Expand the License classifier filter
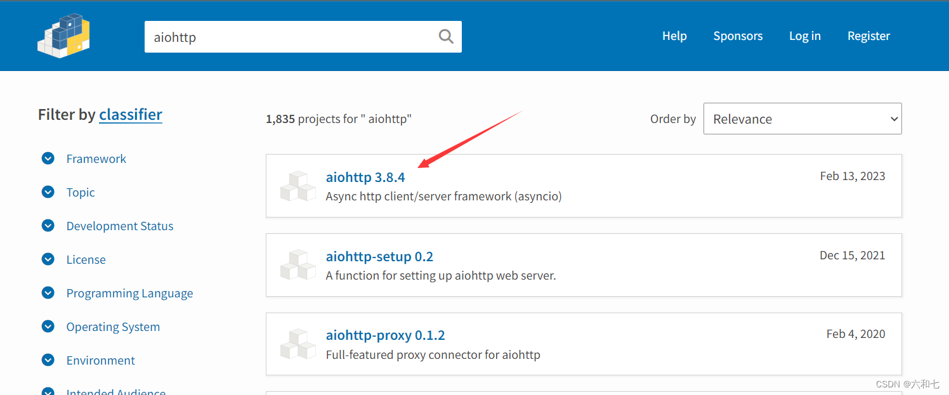The height and width of the screenshot is (395, 949). pyautogui.click(x=48, y=259)
